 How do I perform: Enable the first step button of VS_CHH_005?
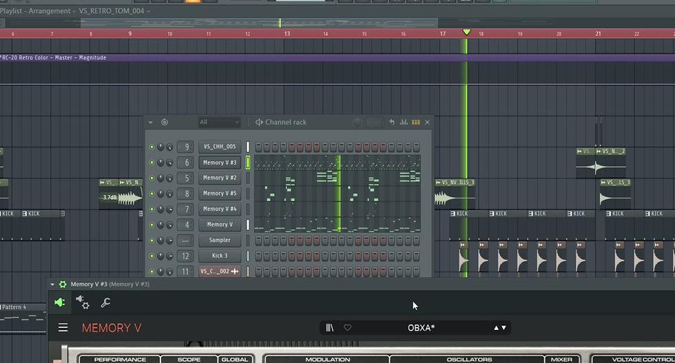[259, 147]
